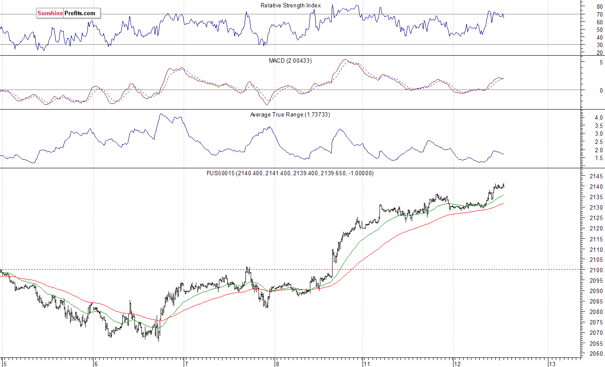Click the 2100 price axis label
This screenshot has width=605, height=367.
[596, 270]
